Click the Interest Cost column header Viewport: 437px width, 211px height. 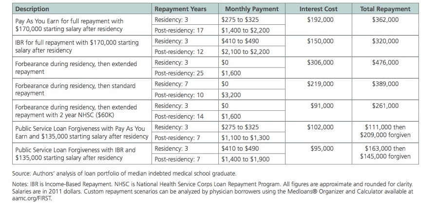(318, 9)
